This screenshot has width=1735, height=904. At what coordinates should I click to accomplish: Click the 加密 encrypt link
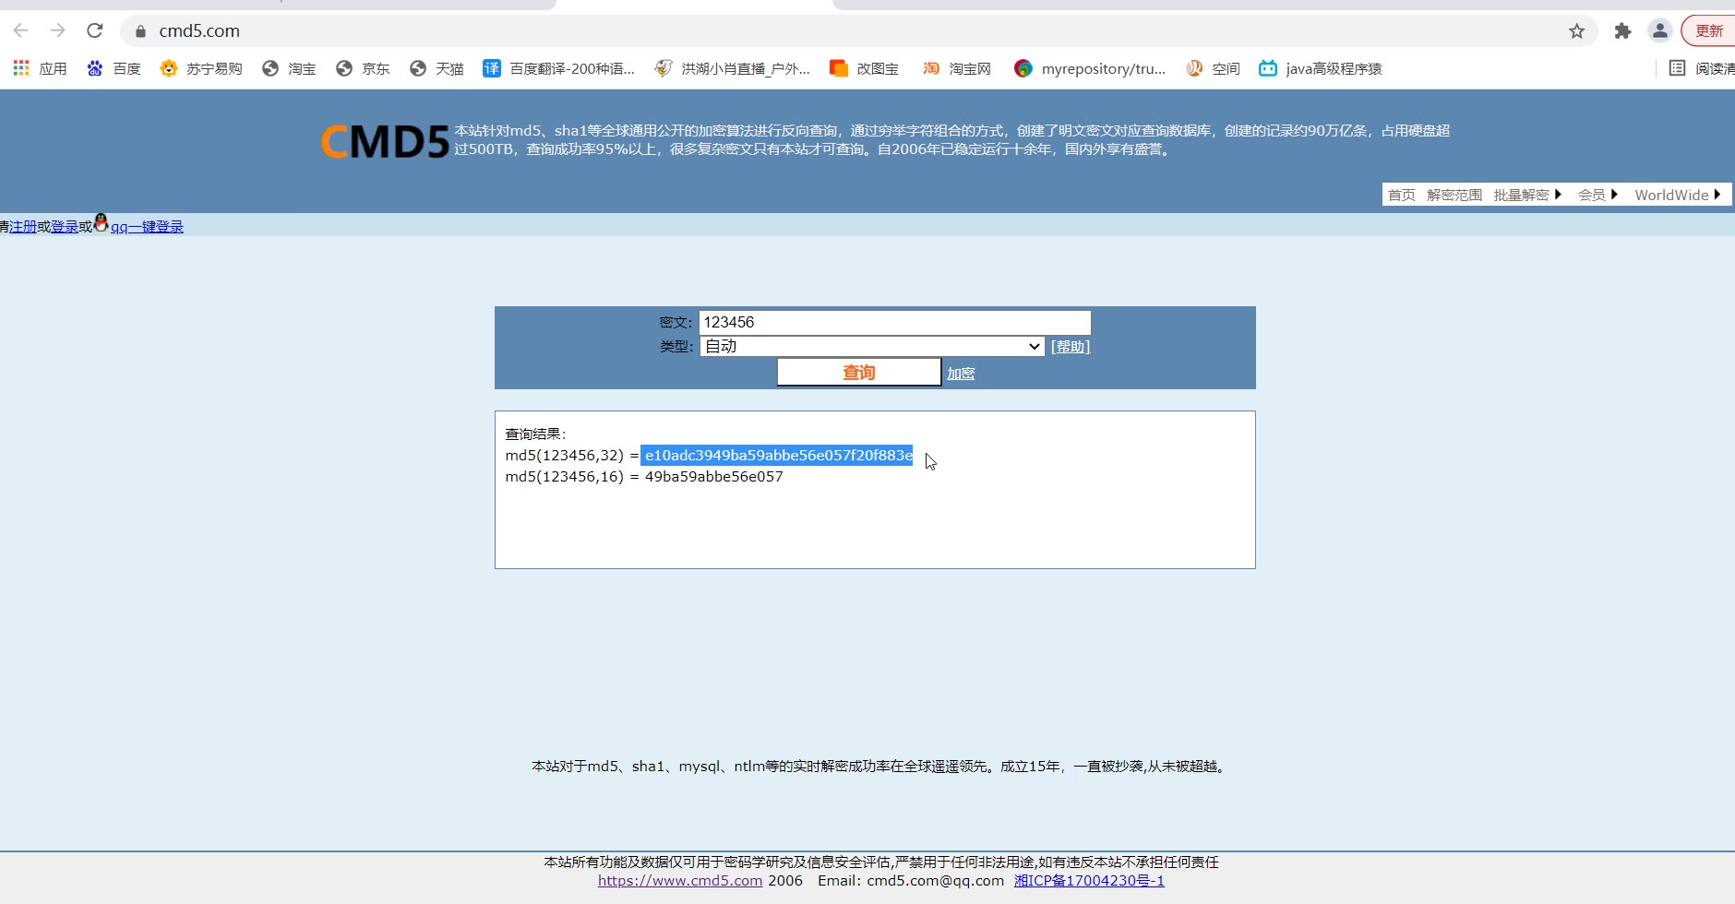961,374
